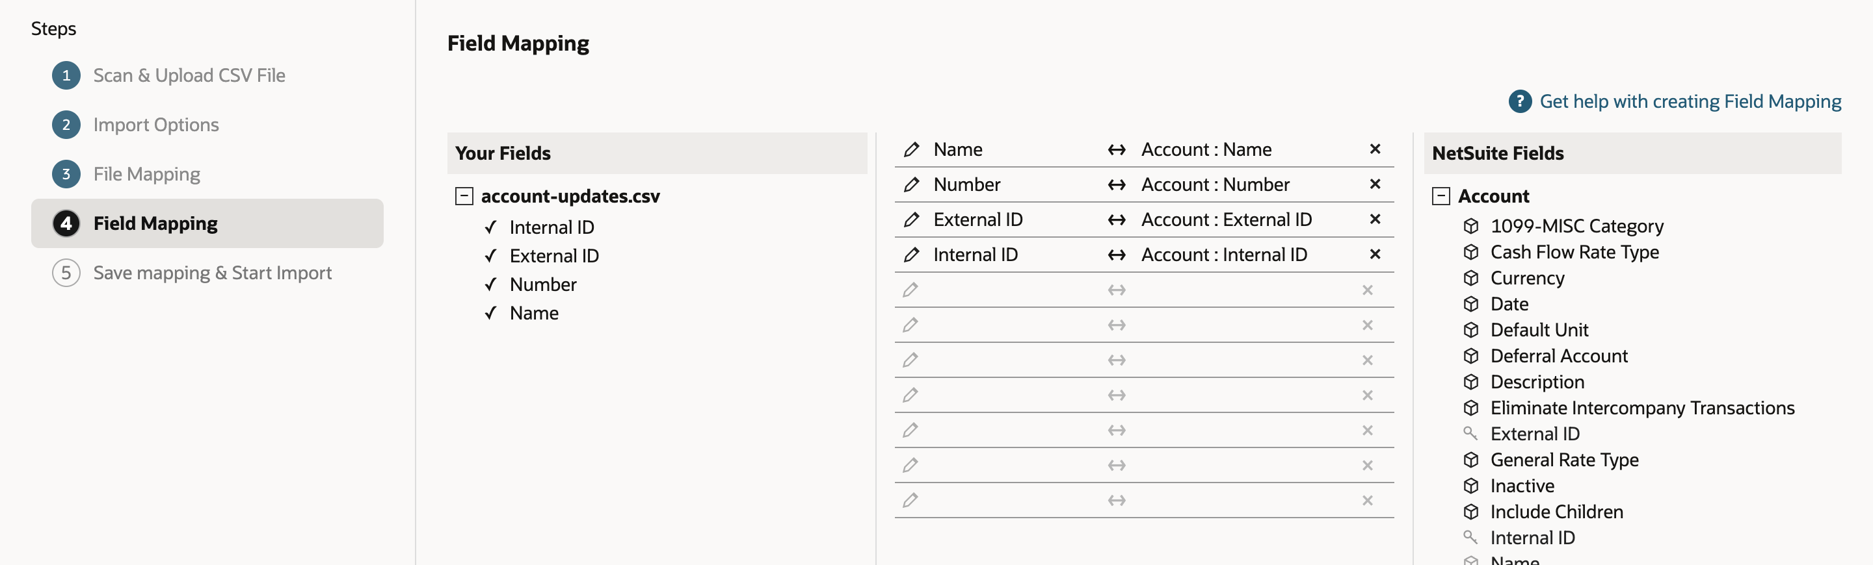
Task: Remove the Account : Number mapping row
Action: 1374,184
